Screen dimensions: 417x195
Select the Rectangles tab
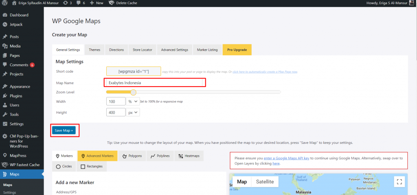point(92,166)
